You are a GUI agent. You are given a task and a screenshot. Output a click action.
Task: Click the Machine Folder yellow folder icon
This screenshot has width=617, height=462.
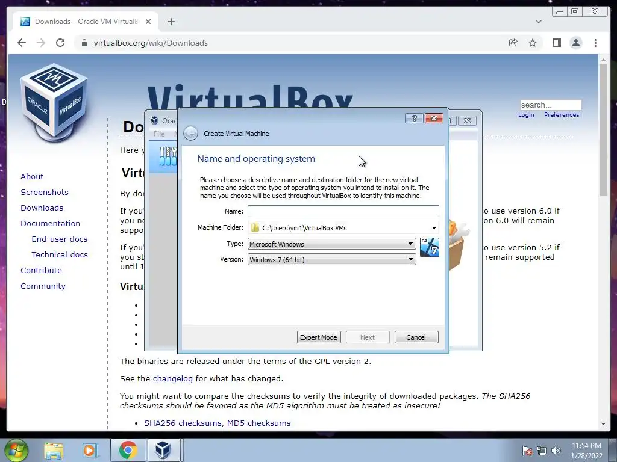[x=255, y=228]
